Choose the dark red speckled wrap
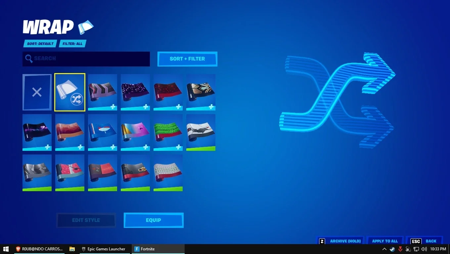 (168, 92)
